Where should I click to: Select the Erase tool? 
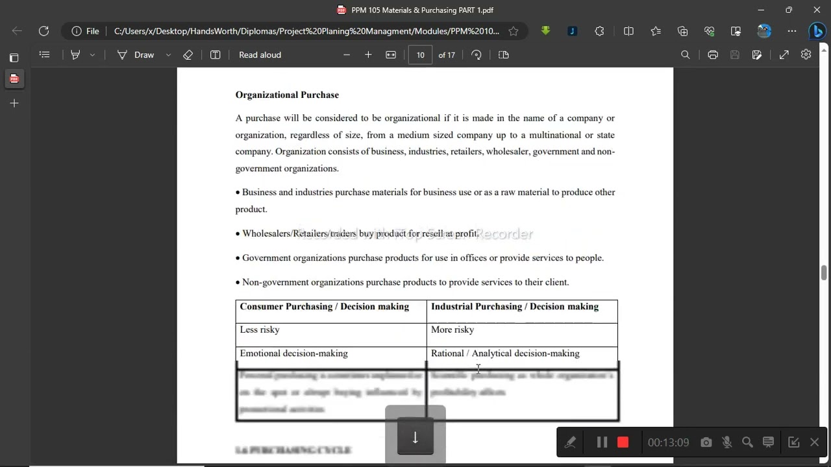coord(188,54)
